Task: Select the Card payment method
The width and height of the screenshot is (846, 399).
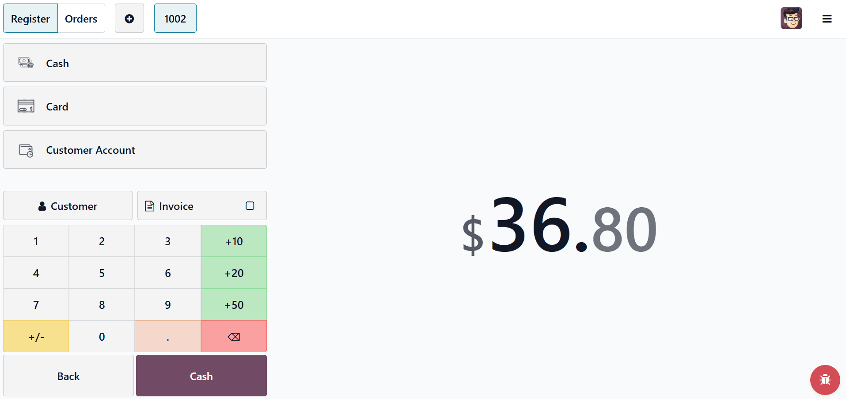Action: (x=135, y=106)
